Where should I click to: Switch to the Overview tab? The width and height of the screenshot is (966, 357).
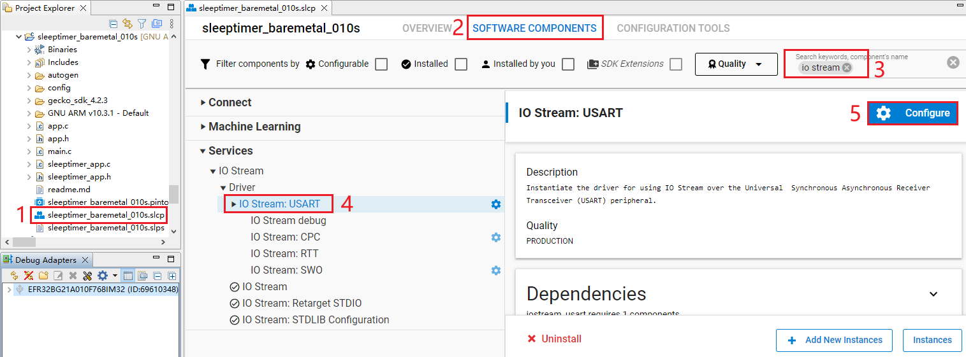coord(427,28)
